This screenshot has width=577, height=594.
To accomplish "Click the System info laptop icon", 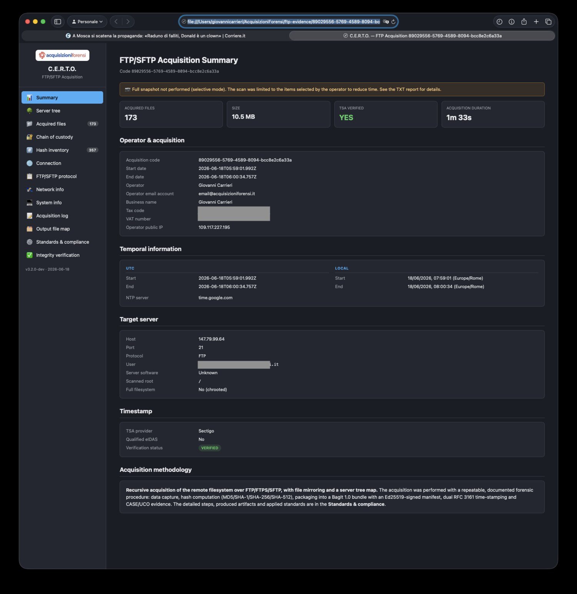I will pyautogui.click(x=29, y=202).
